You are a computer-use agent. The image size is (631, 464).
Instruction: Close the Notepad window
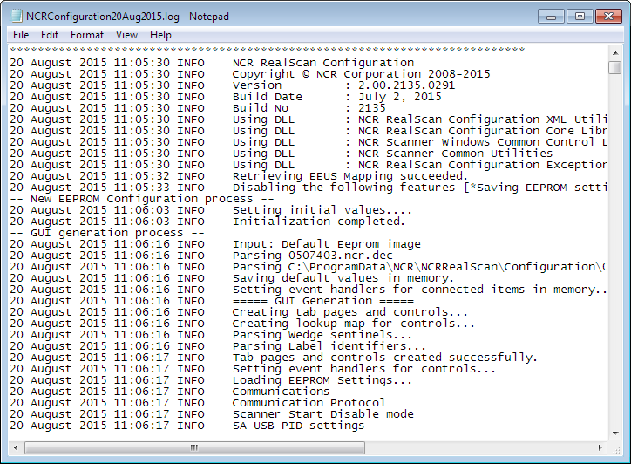(x=608, y=17)
